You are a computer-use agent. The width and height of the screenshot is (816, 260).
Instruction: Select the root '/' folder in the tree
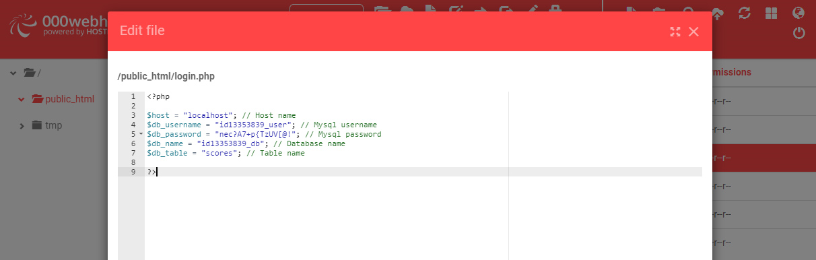tap(32, 72)
